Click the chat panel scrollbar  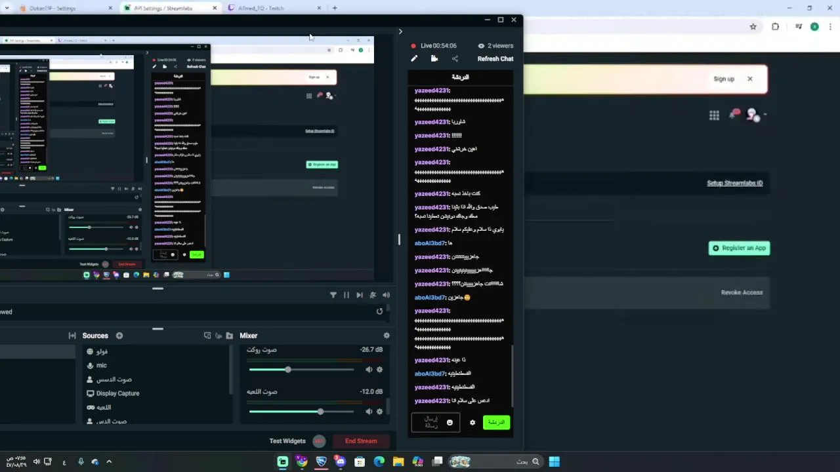[512, 375]
